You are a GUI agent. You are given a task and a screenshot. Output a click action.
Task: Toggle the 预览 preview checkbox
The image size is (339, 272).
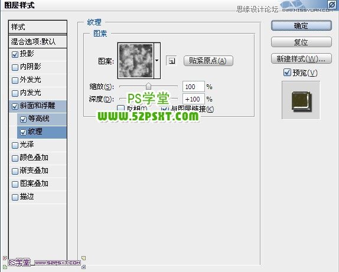(x=287, y=73)
